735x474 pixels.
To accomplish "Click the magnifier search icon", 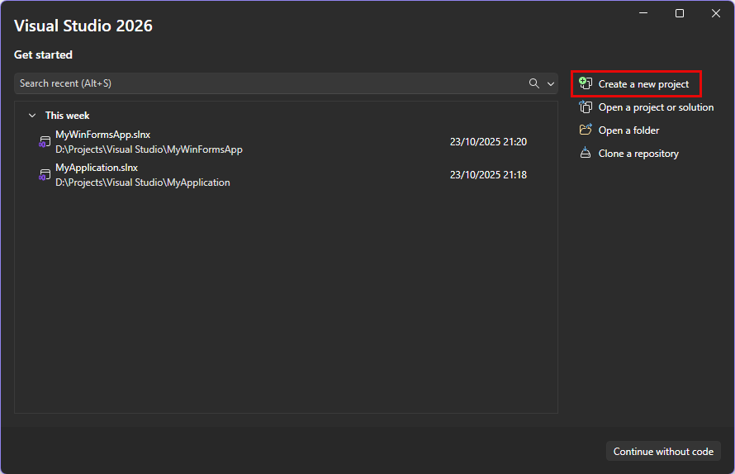I will pyautogui.click(x=533, y=83).
